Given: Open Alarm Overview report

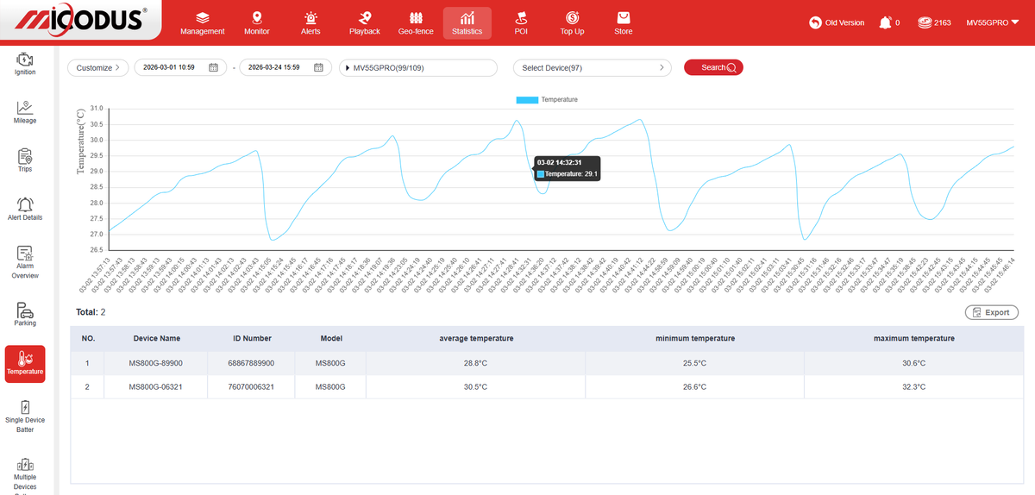Looking at the screenshot, I should pos(25,262).
